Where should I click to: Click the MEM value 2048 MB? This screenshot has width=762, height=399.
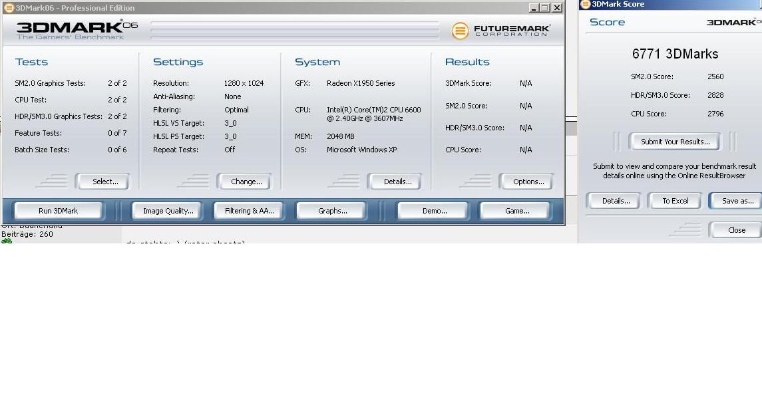click(x=340, y=136)
